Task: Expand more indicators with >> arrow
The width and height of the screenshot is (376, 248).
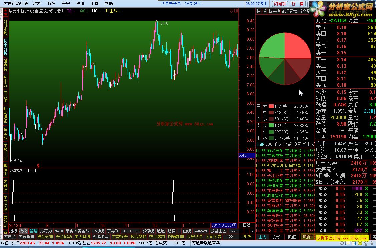Action: [233, 231]
